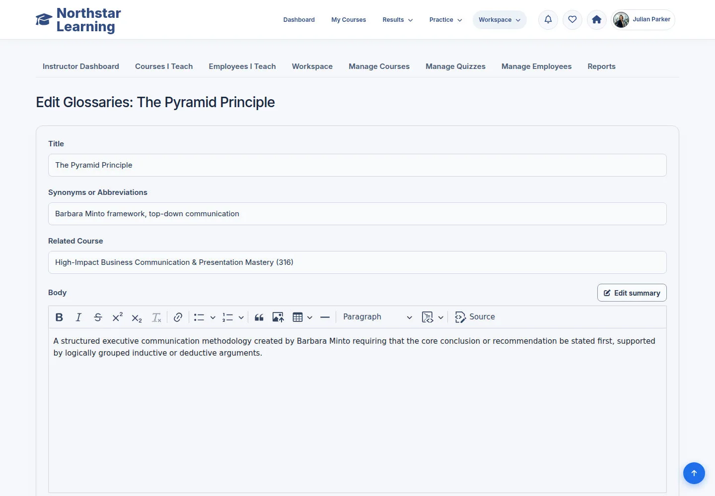Open Courses I Teach tab
The image size is (715, 496).
click(x=164, y=66)
